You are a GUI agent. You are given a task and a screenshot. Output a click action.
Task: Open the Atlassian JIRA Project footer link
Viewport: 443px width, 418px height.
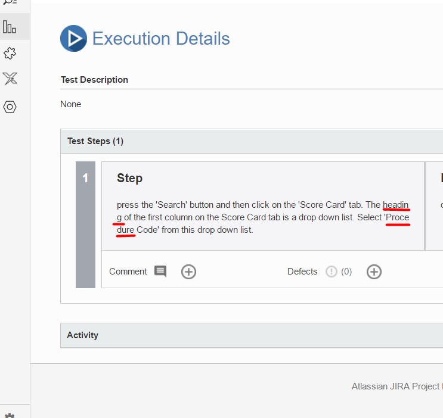[x=397, y=386]
